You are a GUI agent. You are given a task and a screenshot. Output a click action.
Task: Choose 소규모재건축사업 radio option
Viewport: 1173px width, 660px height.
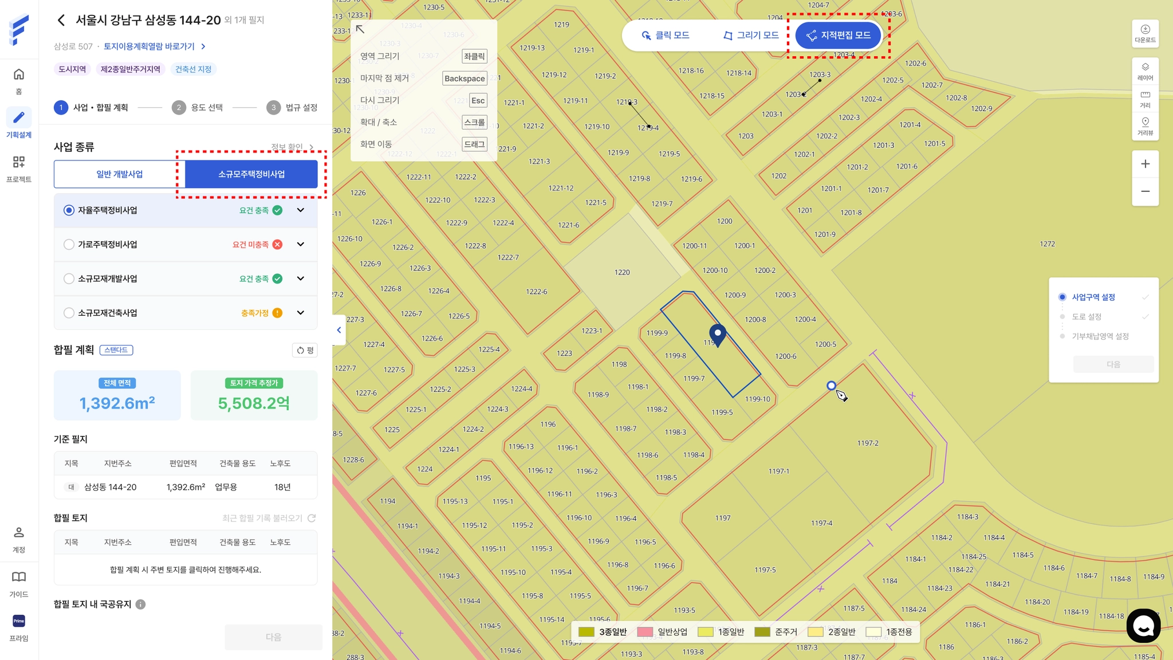click(x=69, y=313)
